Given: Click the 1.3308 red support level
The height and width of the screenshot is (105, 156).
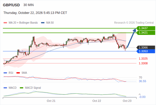Looking at the screenshot, I should click(143, 63).
